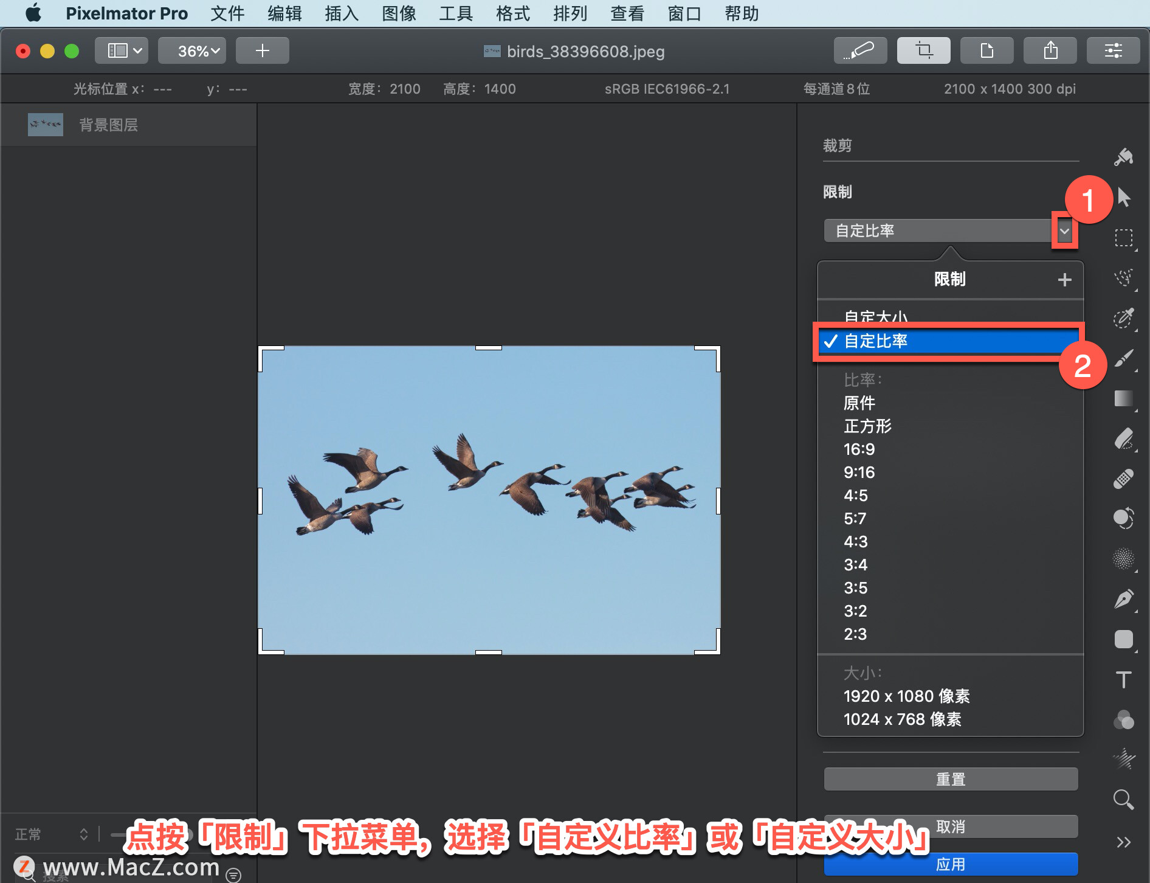Select the Sharpen/retouch sparkle tool
1150x883 pixels.
click(x=1124, y=759)
